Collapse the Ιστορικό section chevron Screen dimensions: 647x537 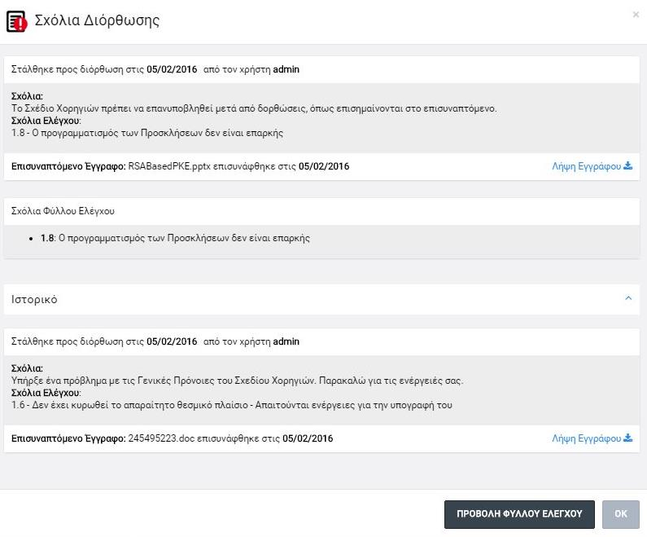(628, 298)
